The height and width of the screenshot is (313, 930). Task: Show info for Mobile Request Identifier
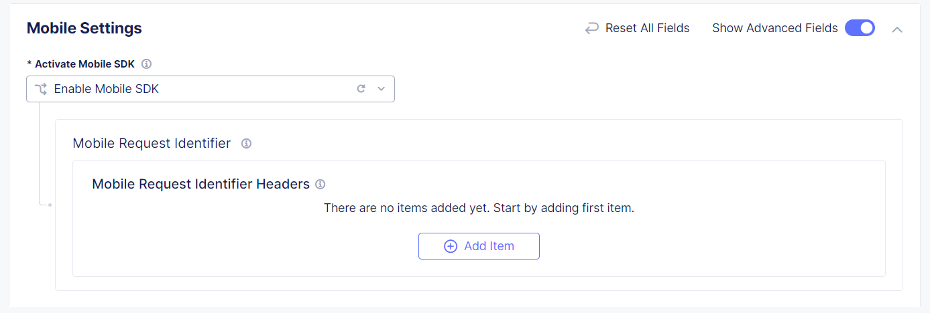point(246,143)
